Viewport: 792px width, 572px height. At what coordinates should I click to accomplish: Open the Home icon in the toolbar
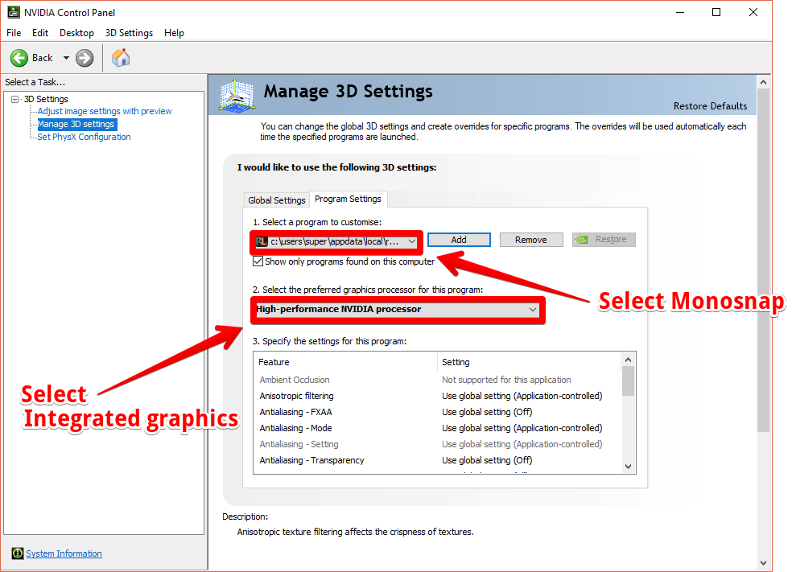[x=121, y=58]
